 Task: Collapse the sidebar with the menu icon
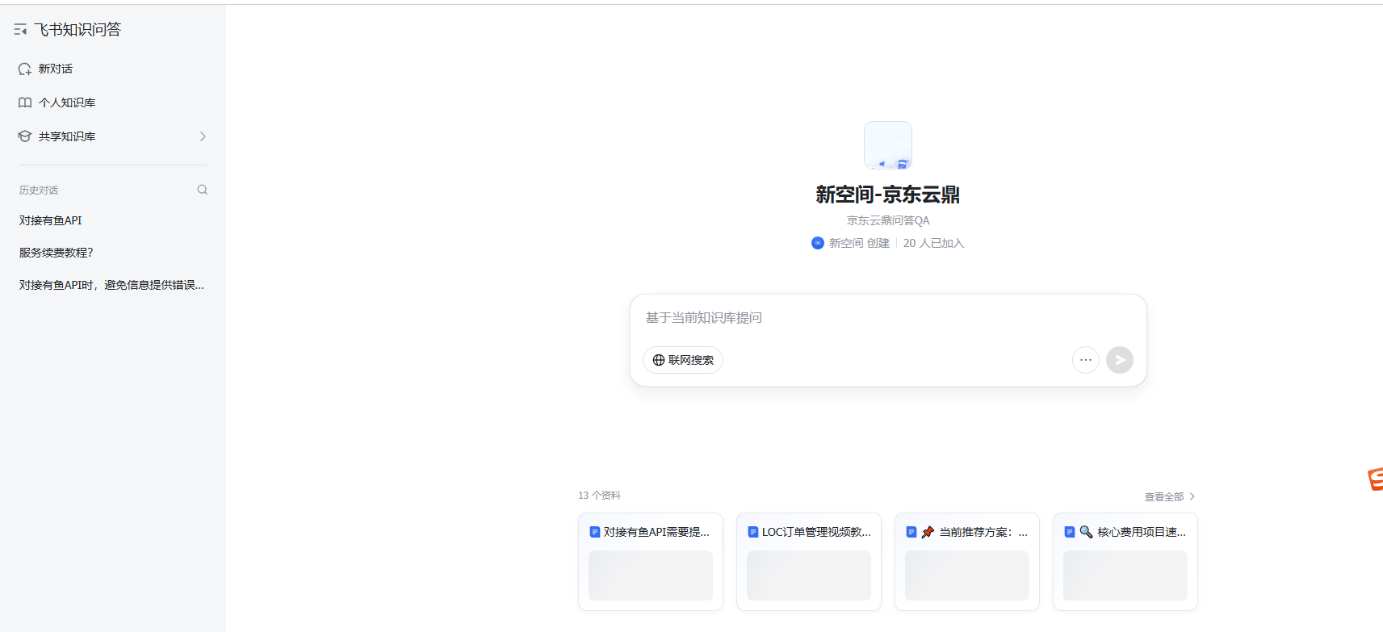20,30
